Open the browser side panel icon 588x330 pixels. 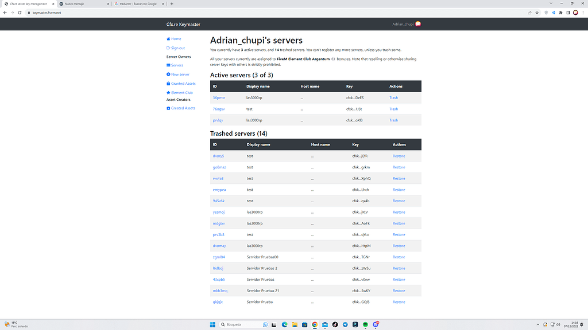568,12
